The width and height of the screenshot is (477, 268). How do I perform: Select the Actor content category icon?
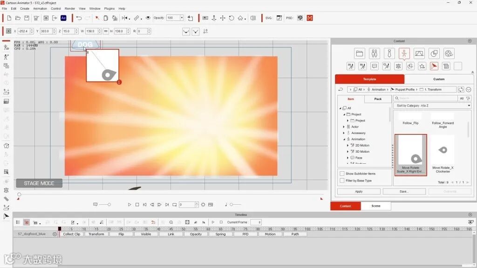[375, 54]
